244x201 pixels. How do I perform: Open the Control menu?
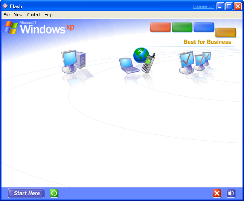point(34,15)
